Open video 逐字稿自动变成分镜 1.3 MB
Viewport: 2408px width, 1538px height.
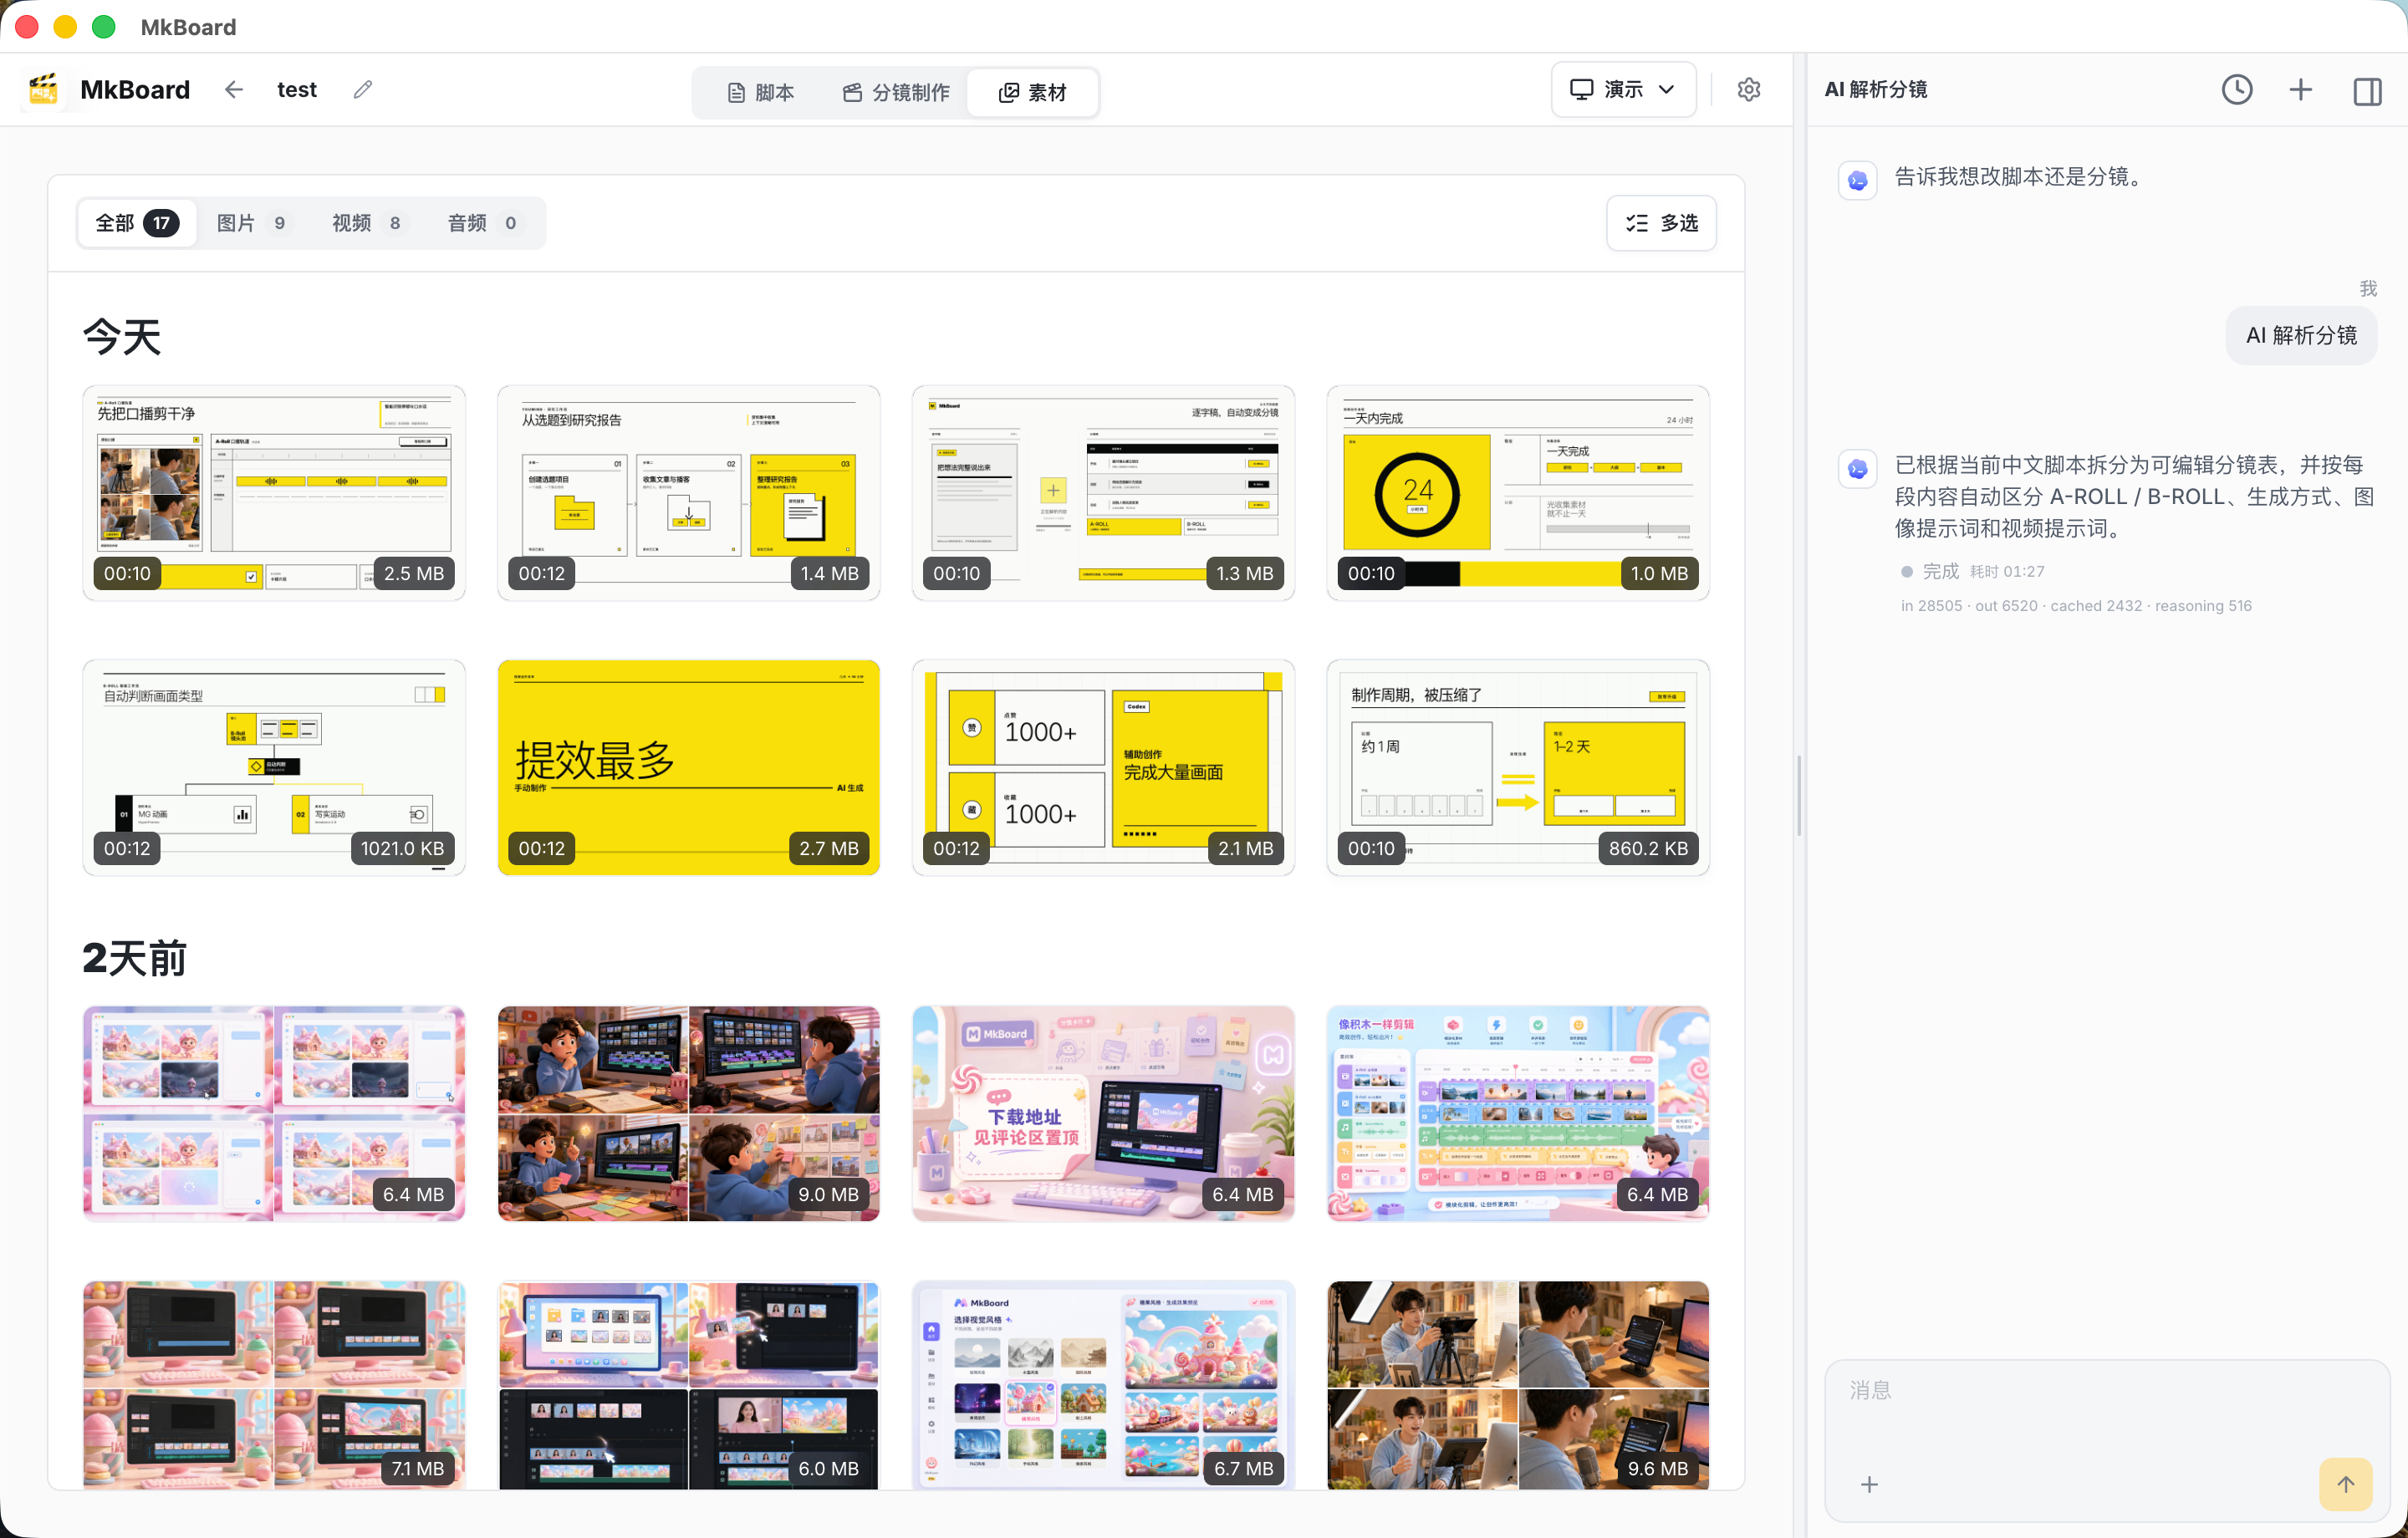(1103, 493)
